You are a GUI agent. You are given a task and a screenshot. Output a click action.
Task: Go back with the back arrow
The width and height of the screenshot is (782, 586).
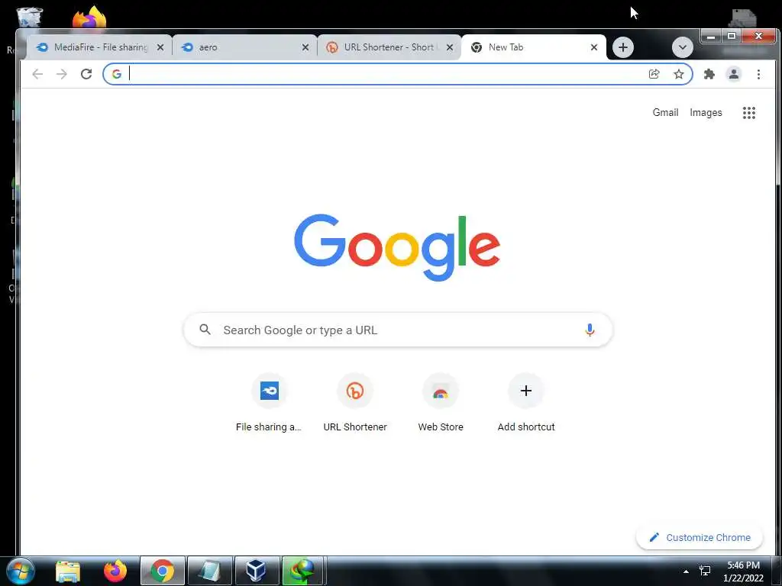pos(37,74)
